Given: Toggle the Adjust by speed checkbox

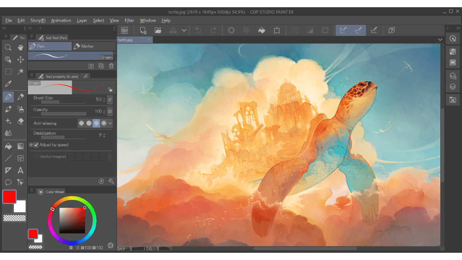Looking at the screenshot, I should 37,145.
